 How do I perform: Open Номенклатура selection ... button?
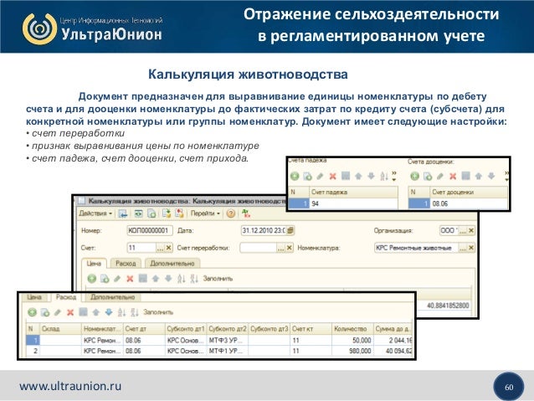pyautogui.click(x=463, y=248)
